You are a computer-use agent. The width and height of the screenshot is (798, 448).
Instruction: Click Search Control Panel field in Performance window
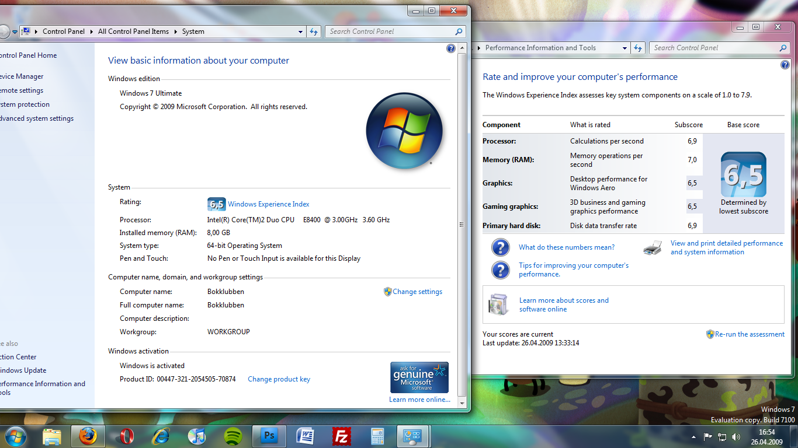pyautogui.click(x=720, y=48)
